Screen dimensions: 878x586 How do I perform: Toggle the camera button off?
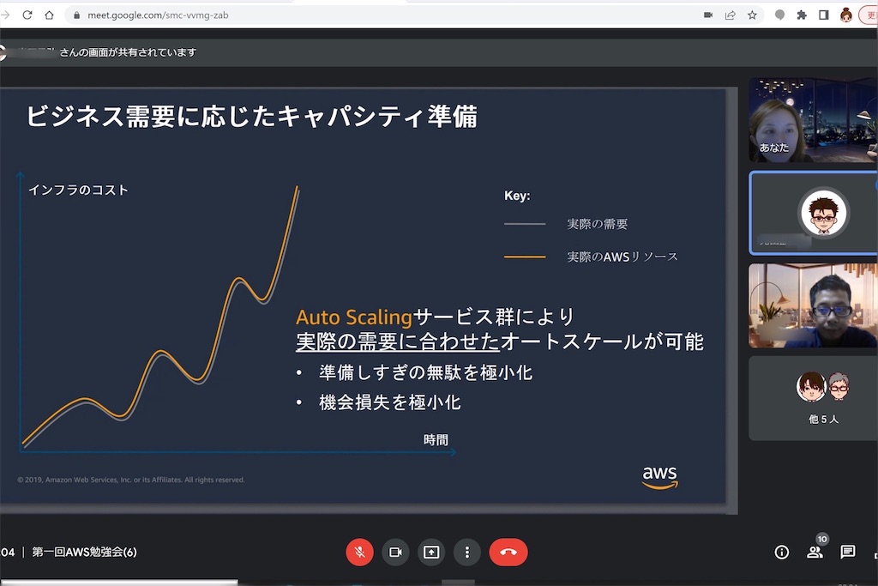pyautogui.click(x=395, y=553)
